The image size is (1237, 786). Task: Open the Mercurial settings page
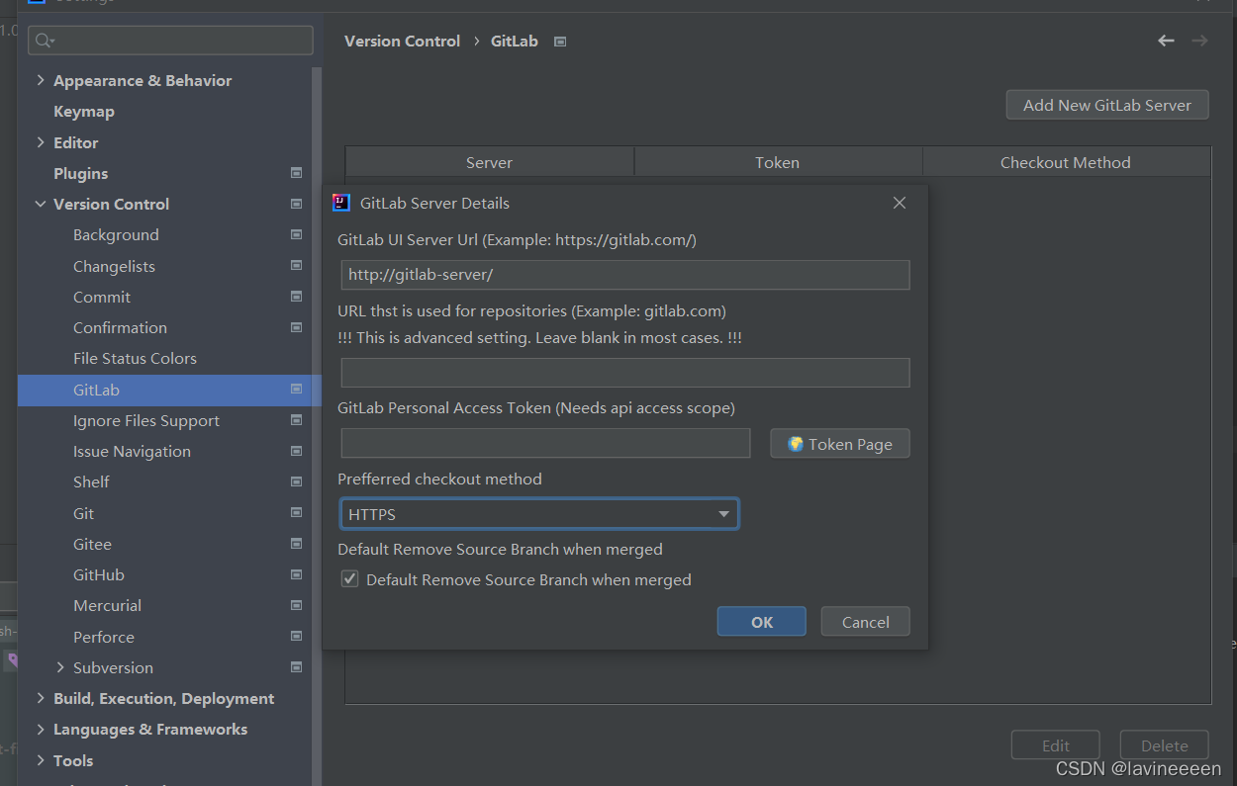click(x=107, y=605)
